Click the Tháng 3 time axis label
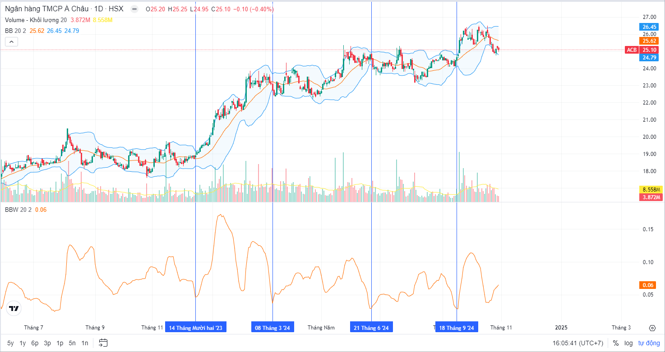Viewport: 665px width, 352px height. point(621,328)
